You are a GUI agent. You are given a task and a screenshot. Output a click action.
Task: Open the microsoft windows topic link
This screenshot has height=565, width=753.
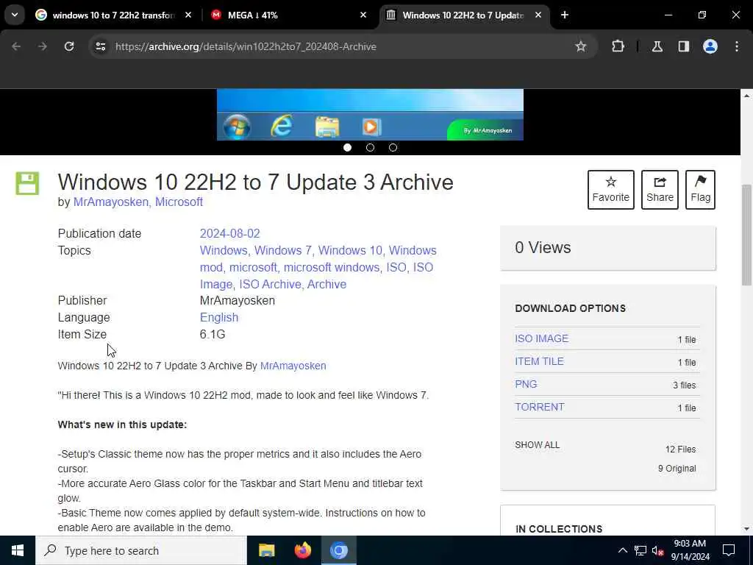332,267
